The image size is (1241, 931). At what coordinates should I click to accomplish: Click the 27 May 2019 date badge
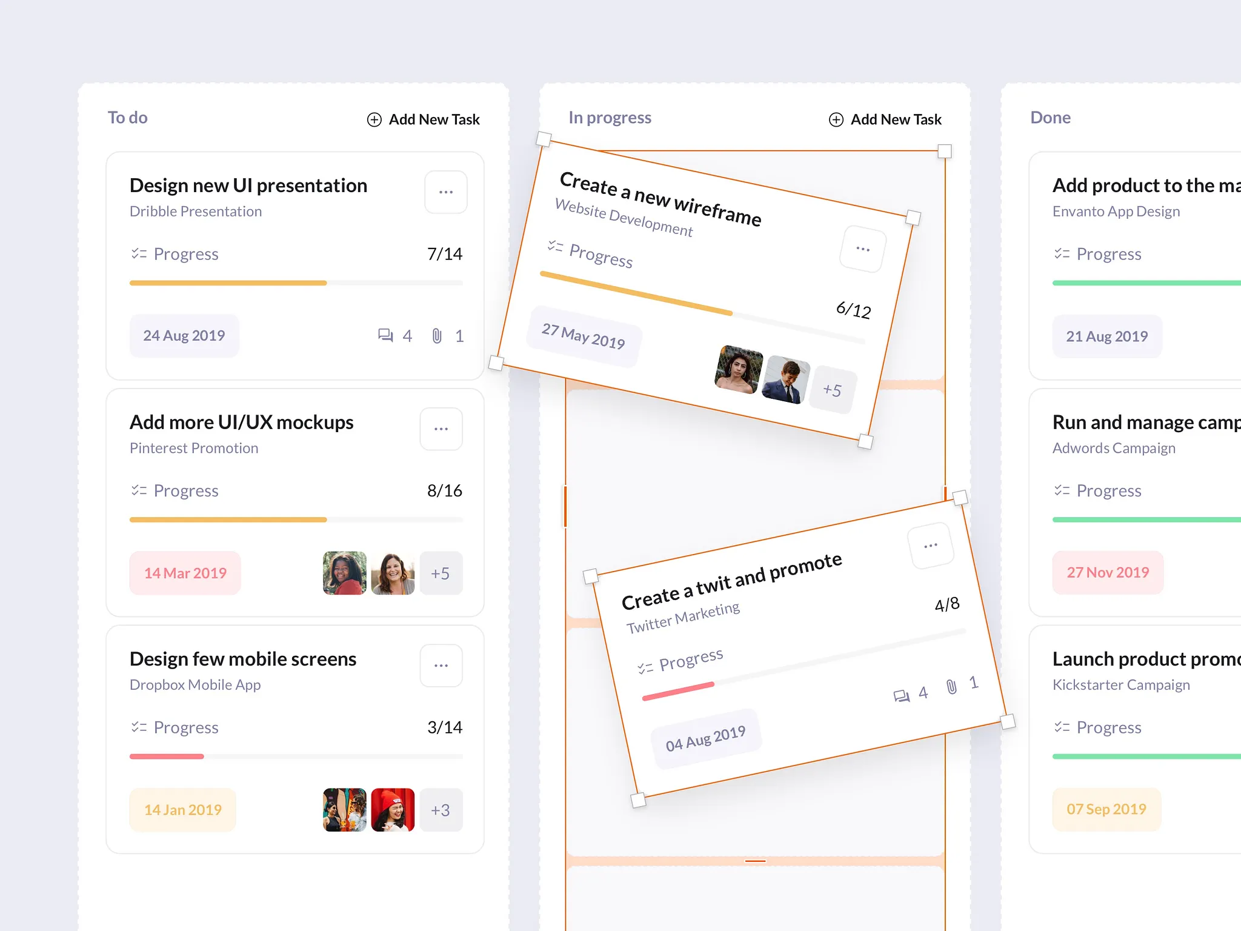584,337
